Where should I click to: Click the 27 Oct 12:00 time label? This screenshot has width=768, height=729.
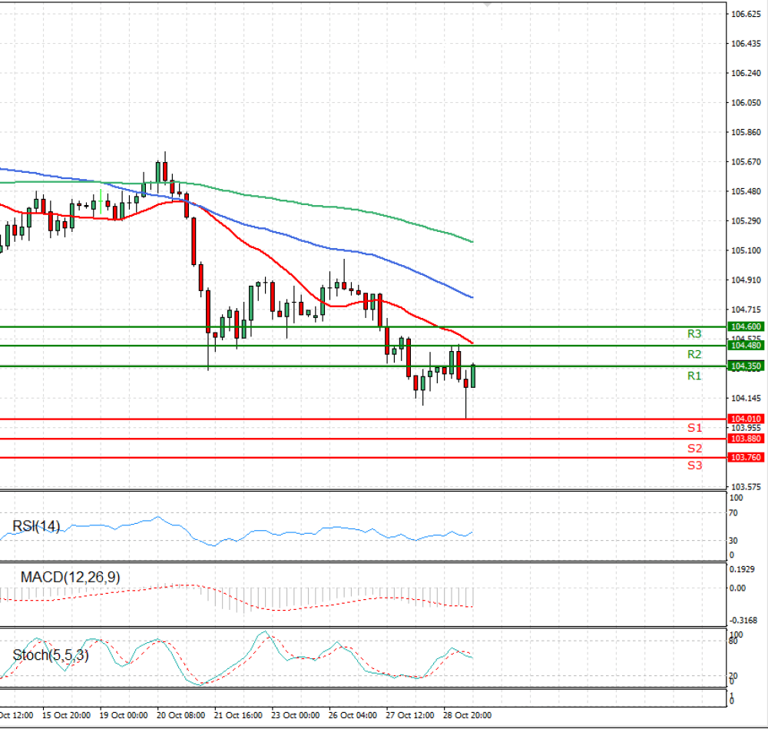[x=410, y=715]
